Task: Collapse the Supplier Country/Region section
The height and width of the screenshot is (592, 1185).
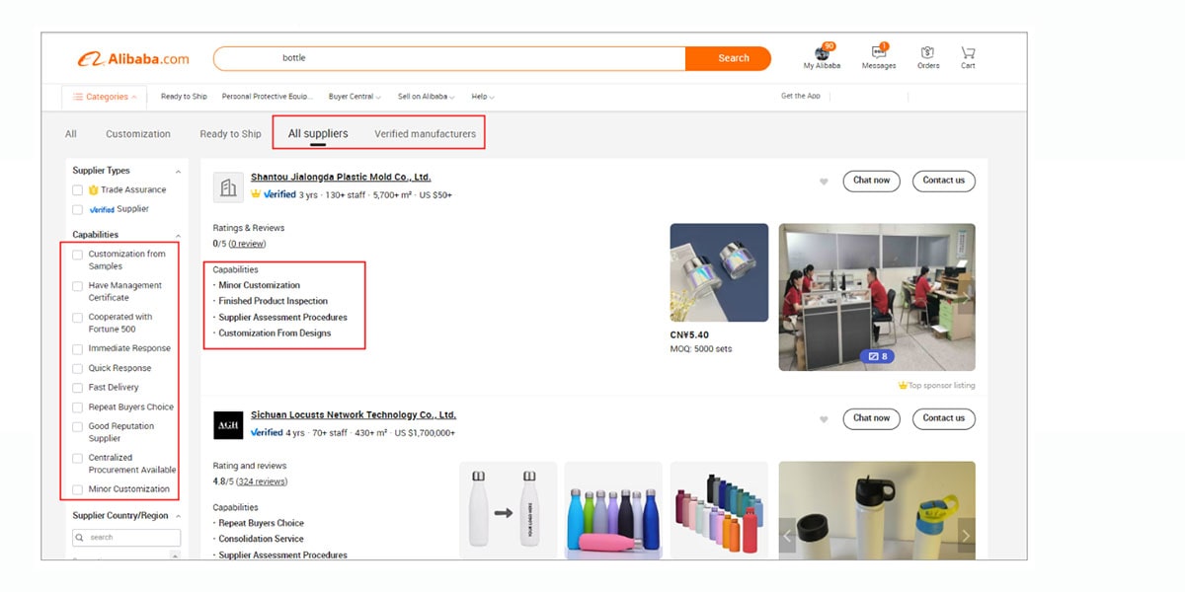Action: (178, 516)
